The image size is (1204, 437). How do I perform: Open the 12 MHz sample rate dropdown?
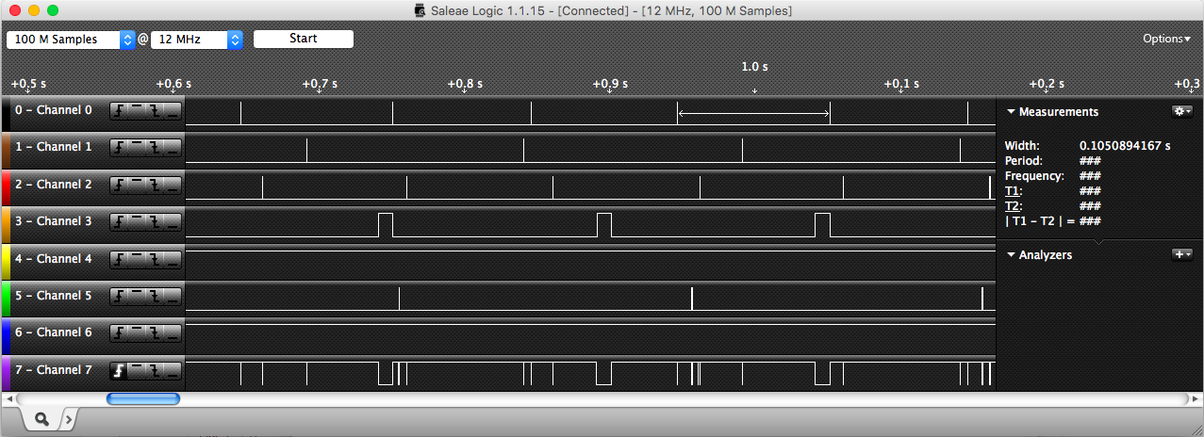[x=197, y=40]
